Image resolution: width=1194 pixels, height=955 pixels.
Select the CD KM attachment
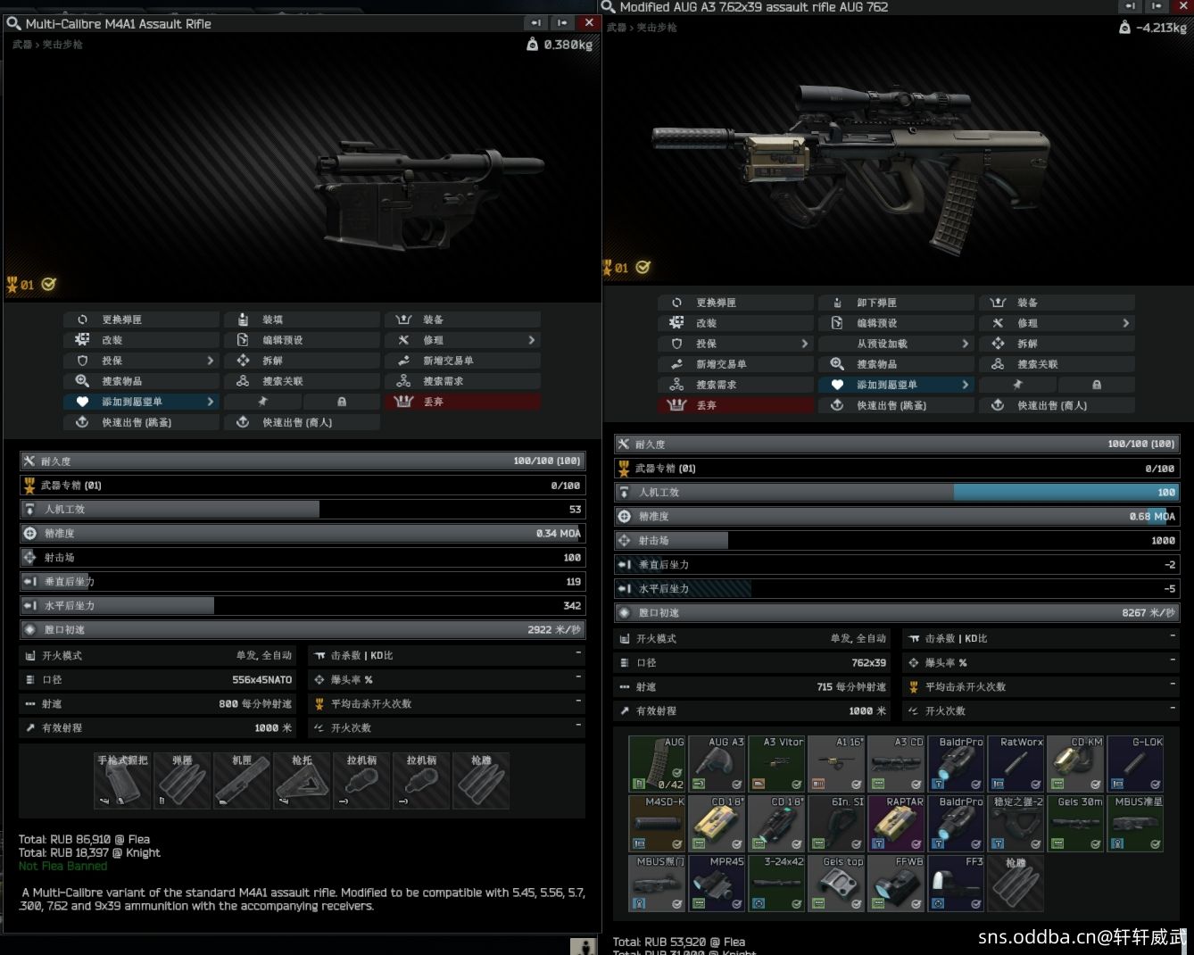click(1075, 763)
